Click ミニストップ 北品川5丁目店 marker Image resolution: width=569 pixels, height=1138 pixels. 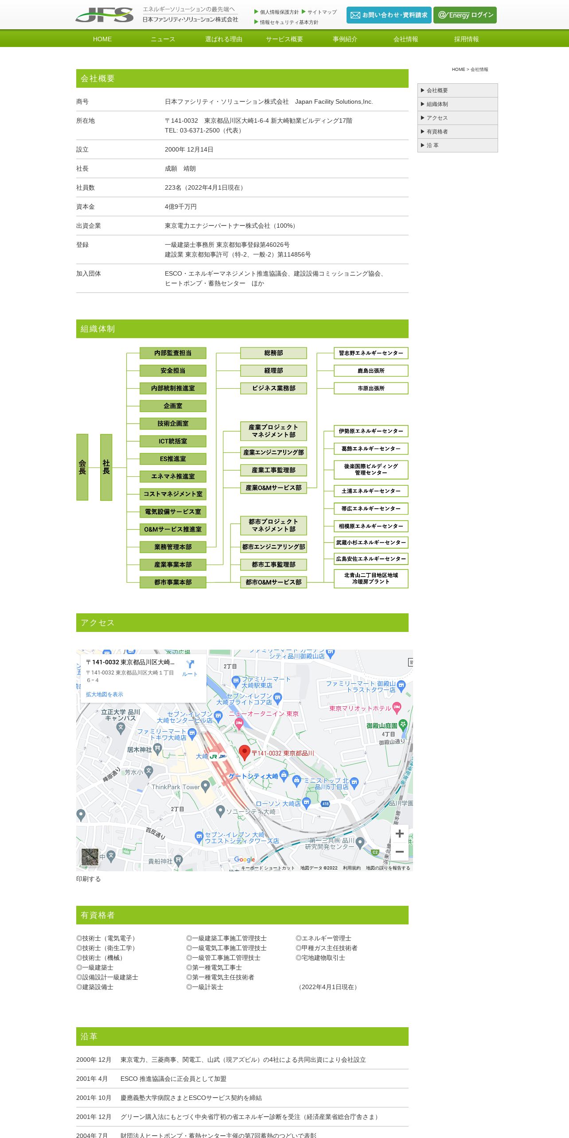tap(354, 783)
